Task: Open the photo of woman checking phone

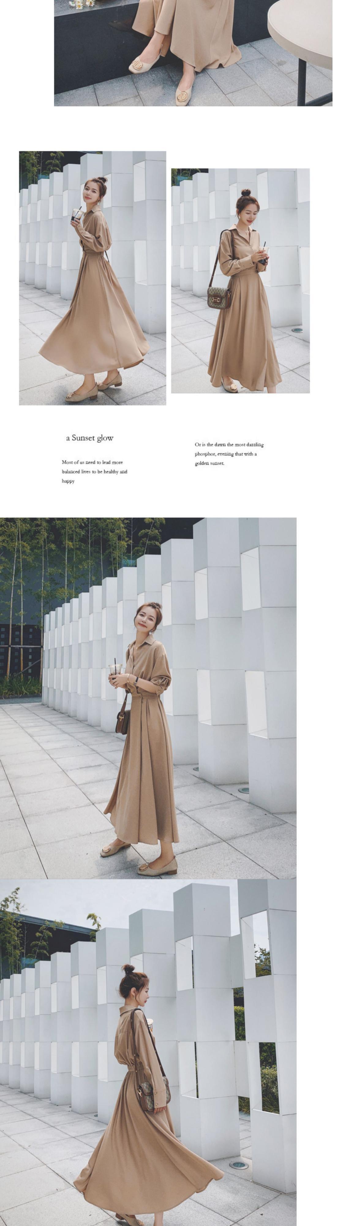Action: [240, 281]
